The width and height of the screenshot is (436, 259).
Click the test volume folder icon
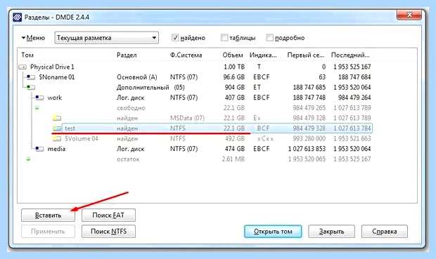[x=57, y=128]
